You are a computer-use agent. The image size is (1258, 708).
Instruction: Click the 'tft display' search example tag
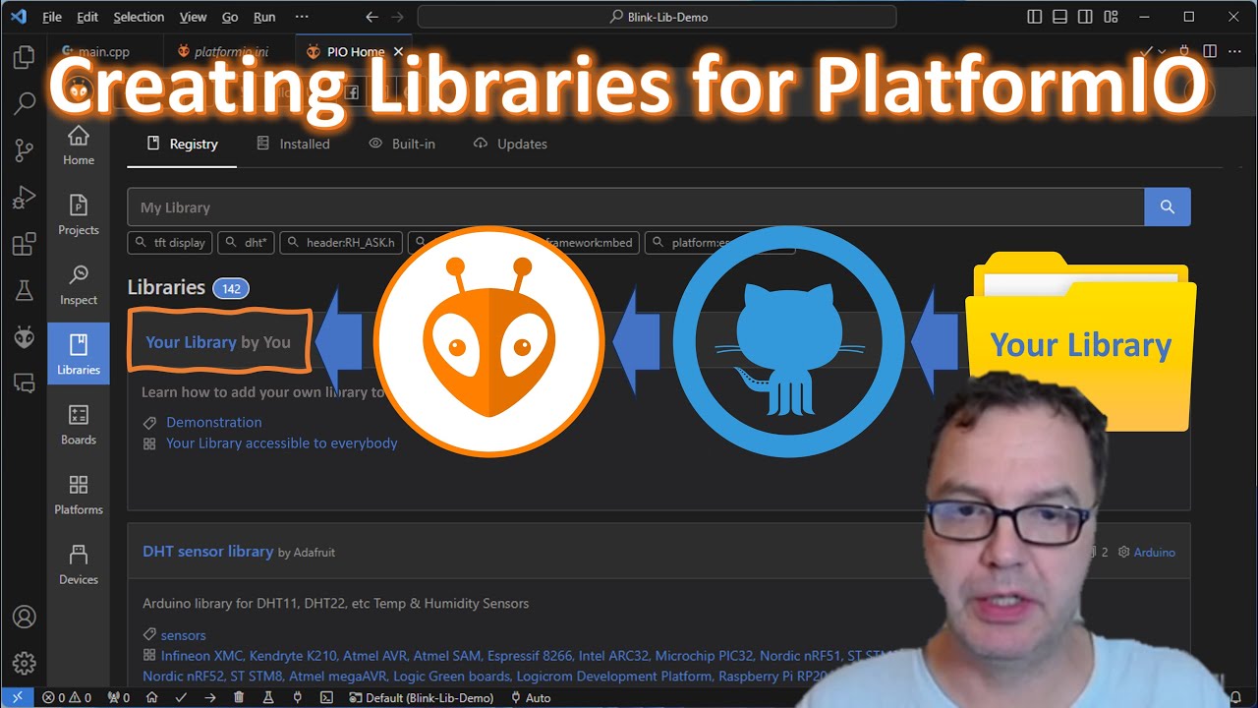pyautogui.click(x=170, y=242)
